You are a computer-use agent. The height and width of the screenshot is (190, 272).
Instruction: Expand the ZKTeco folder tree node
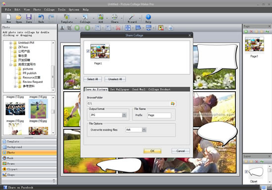pos(11,47)
